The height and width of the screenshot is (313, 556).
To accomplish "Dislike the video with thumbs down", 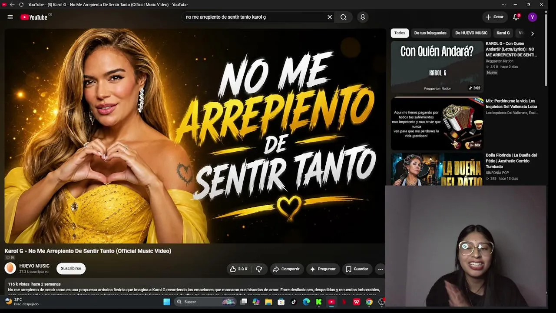I will (259, 269).
